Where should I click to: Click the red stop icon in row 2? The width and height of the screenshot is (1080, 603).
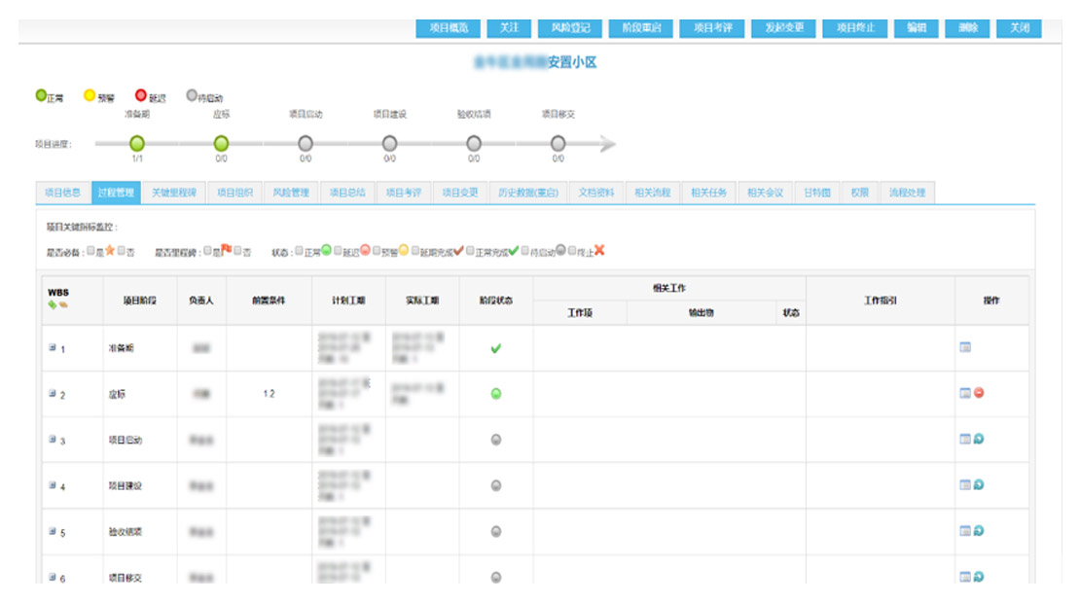(x=979, y=393)
